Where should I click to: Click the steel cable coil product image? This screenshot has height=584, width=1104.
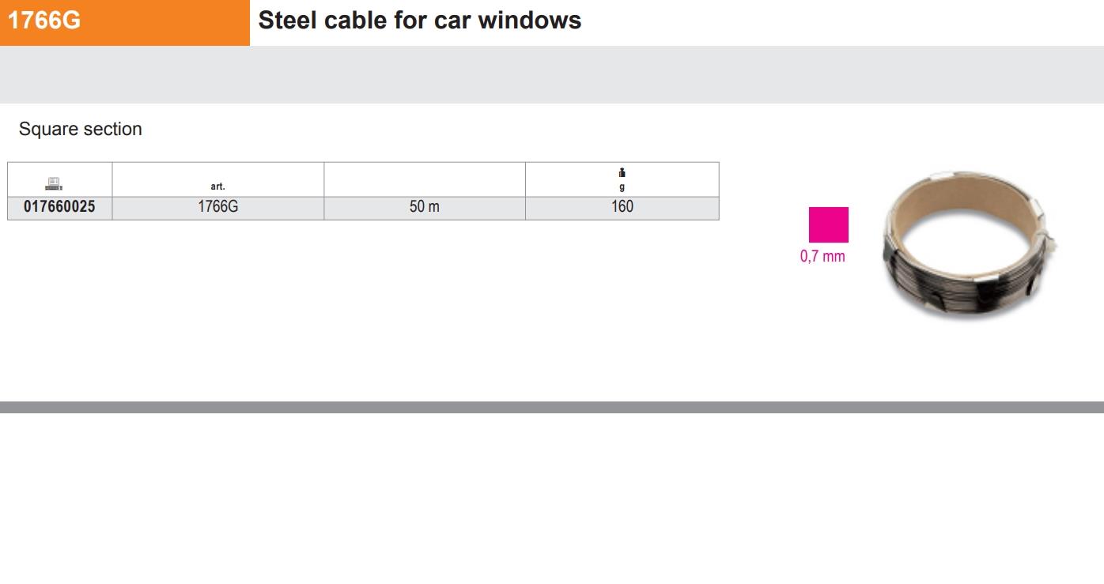970,245
